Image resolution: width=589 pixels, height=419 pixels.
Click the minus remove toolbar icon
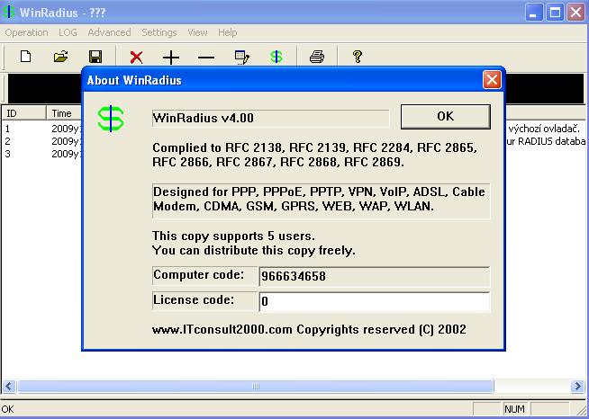pyautogui.click(x=206, y=58)
